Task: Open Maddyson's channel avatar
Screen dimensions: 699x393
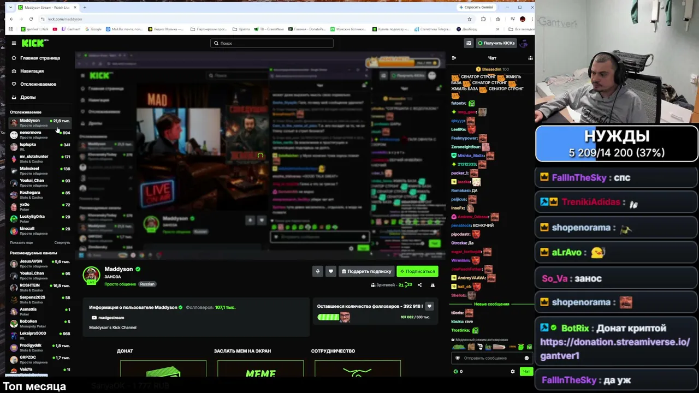Action: 92,276
